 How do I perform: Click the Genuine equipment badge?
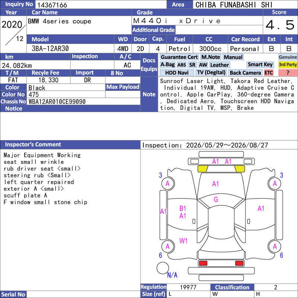pyautogui.click(x=288, y=57)
